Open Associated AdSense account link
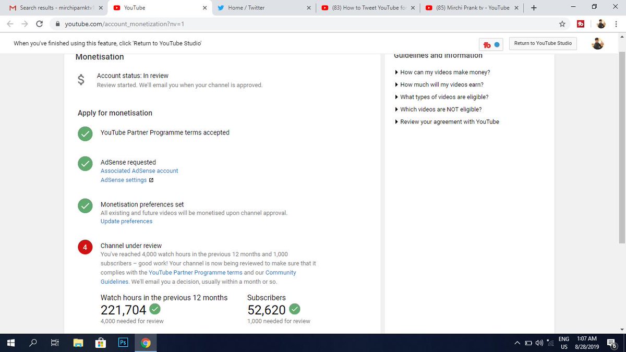Screen dimensions: 626x352 (x=139, y=171)
